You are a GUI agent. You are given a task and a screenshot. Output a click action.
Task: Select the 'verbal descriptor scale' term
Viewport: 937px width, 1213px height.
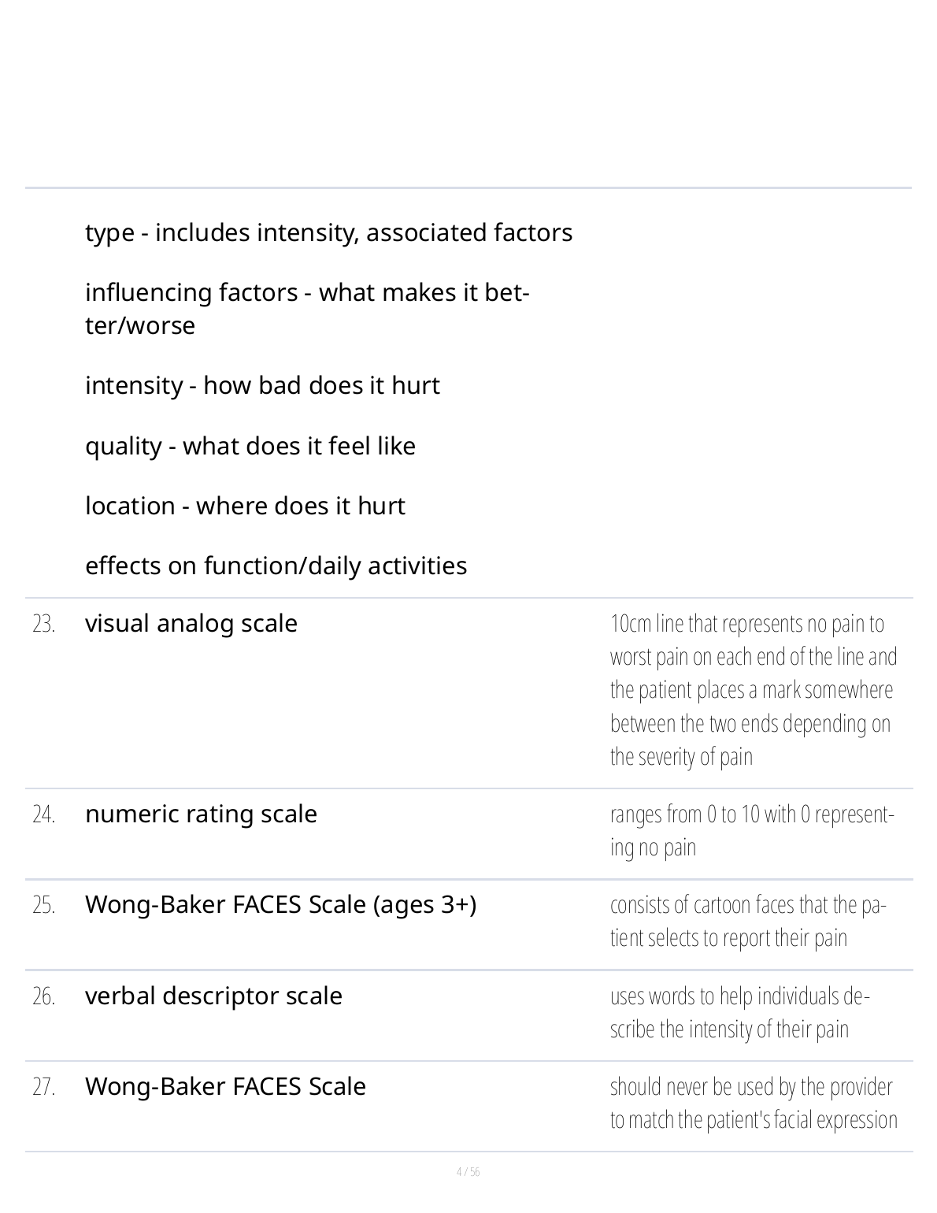[x=213, y=996]
